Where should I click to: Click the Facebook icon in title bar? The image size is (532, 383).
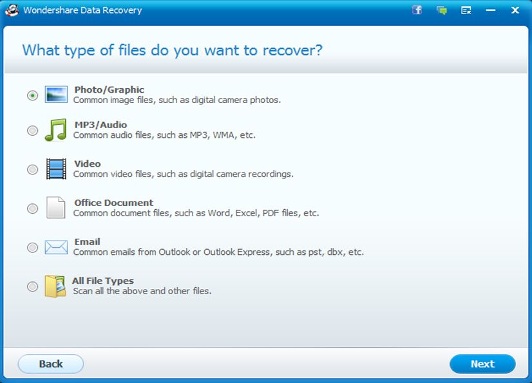(x=417, y=10)
